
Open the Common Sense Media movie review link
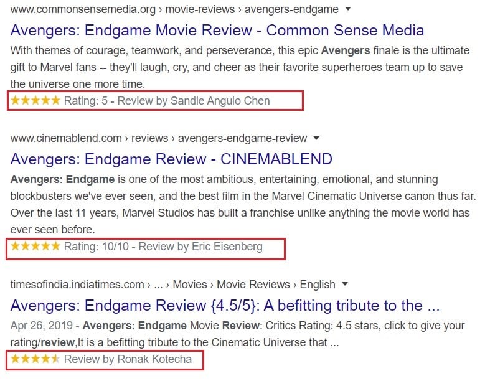pos(217,30)
